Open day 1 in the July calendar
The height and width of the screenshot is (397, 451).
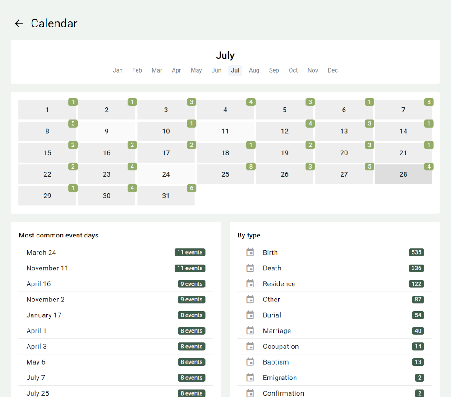point(47,110)
